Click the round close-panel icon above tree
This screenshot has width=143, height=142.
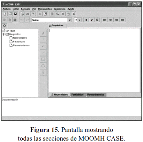tap(5, 26)
